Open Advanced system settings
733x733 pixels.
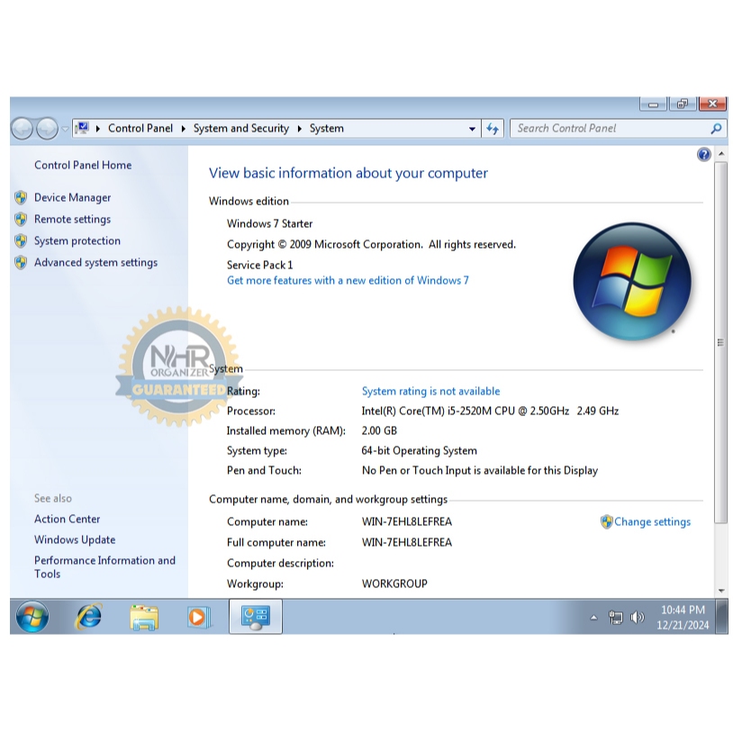95,262
